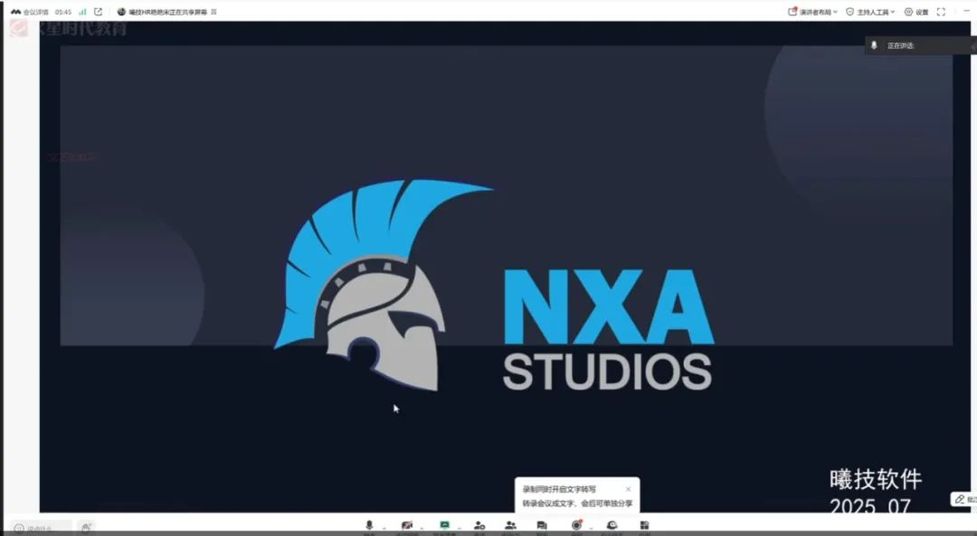977x536 pixels.
Task: Mute the microphone in the meeting toolbar
Action: pos(369,526)
